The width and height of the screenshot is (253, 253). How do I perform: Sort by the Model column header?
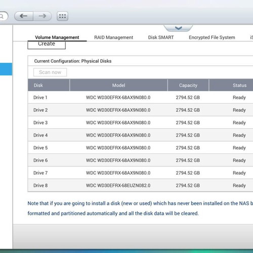(x=118, y=86)
